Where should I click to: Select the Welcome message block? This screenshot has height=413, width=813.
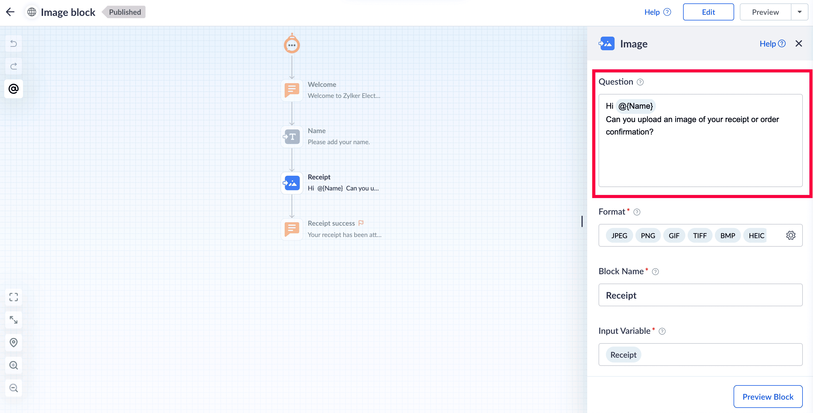(x=292, y=90)
